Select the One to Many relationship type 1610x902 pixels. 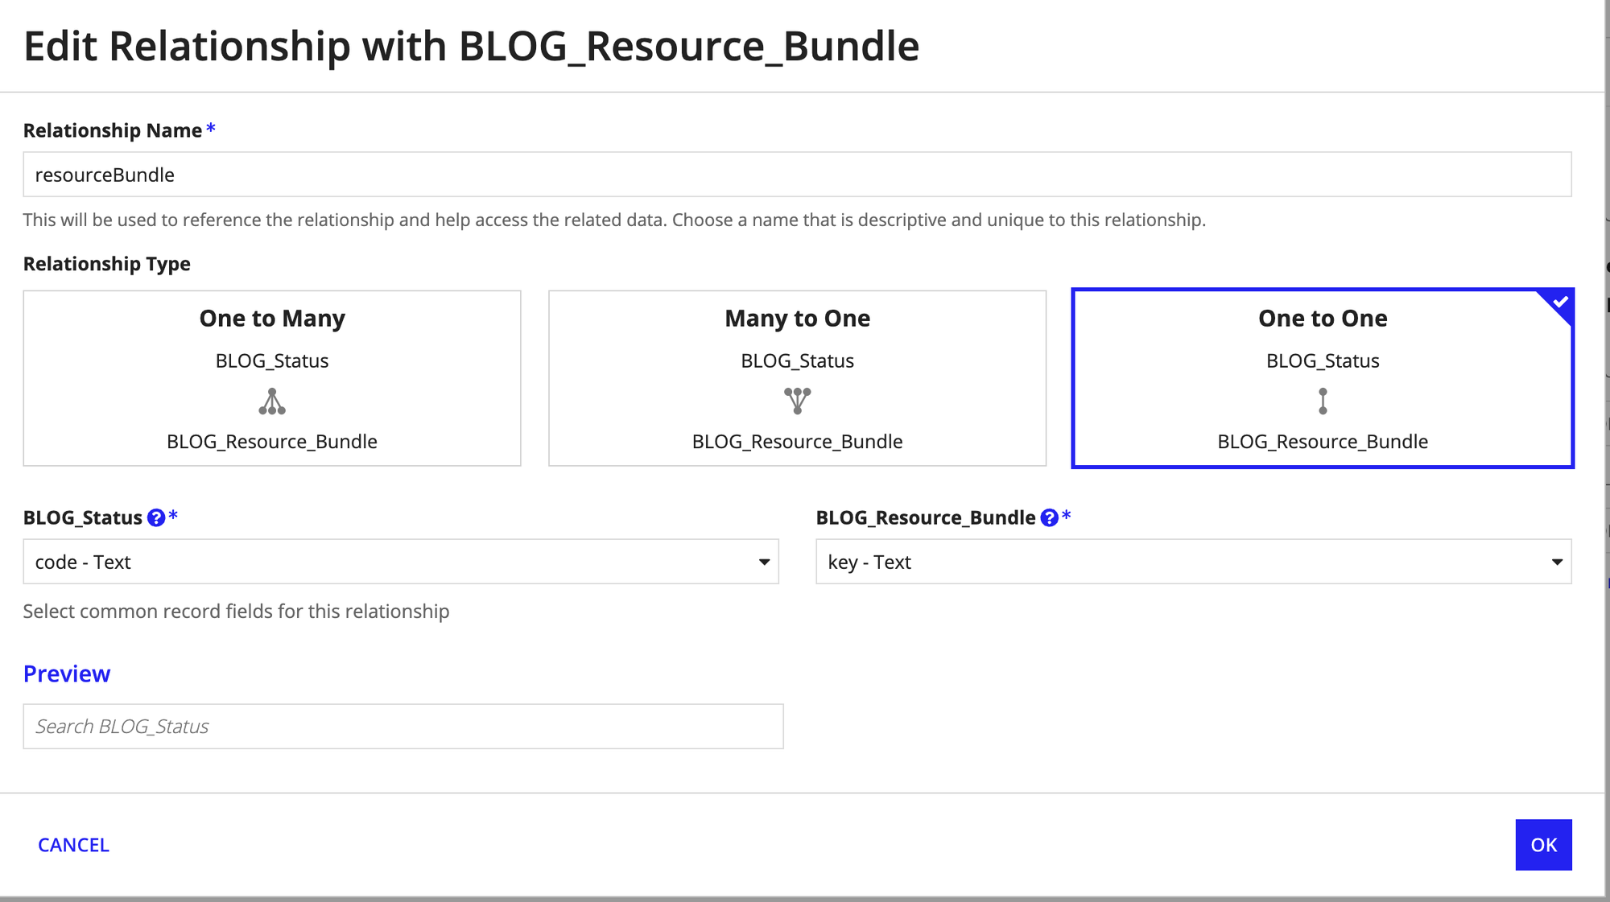click(x=272, y=319)
